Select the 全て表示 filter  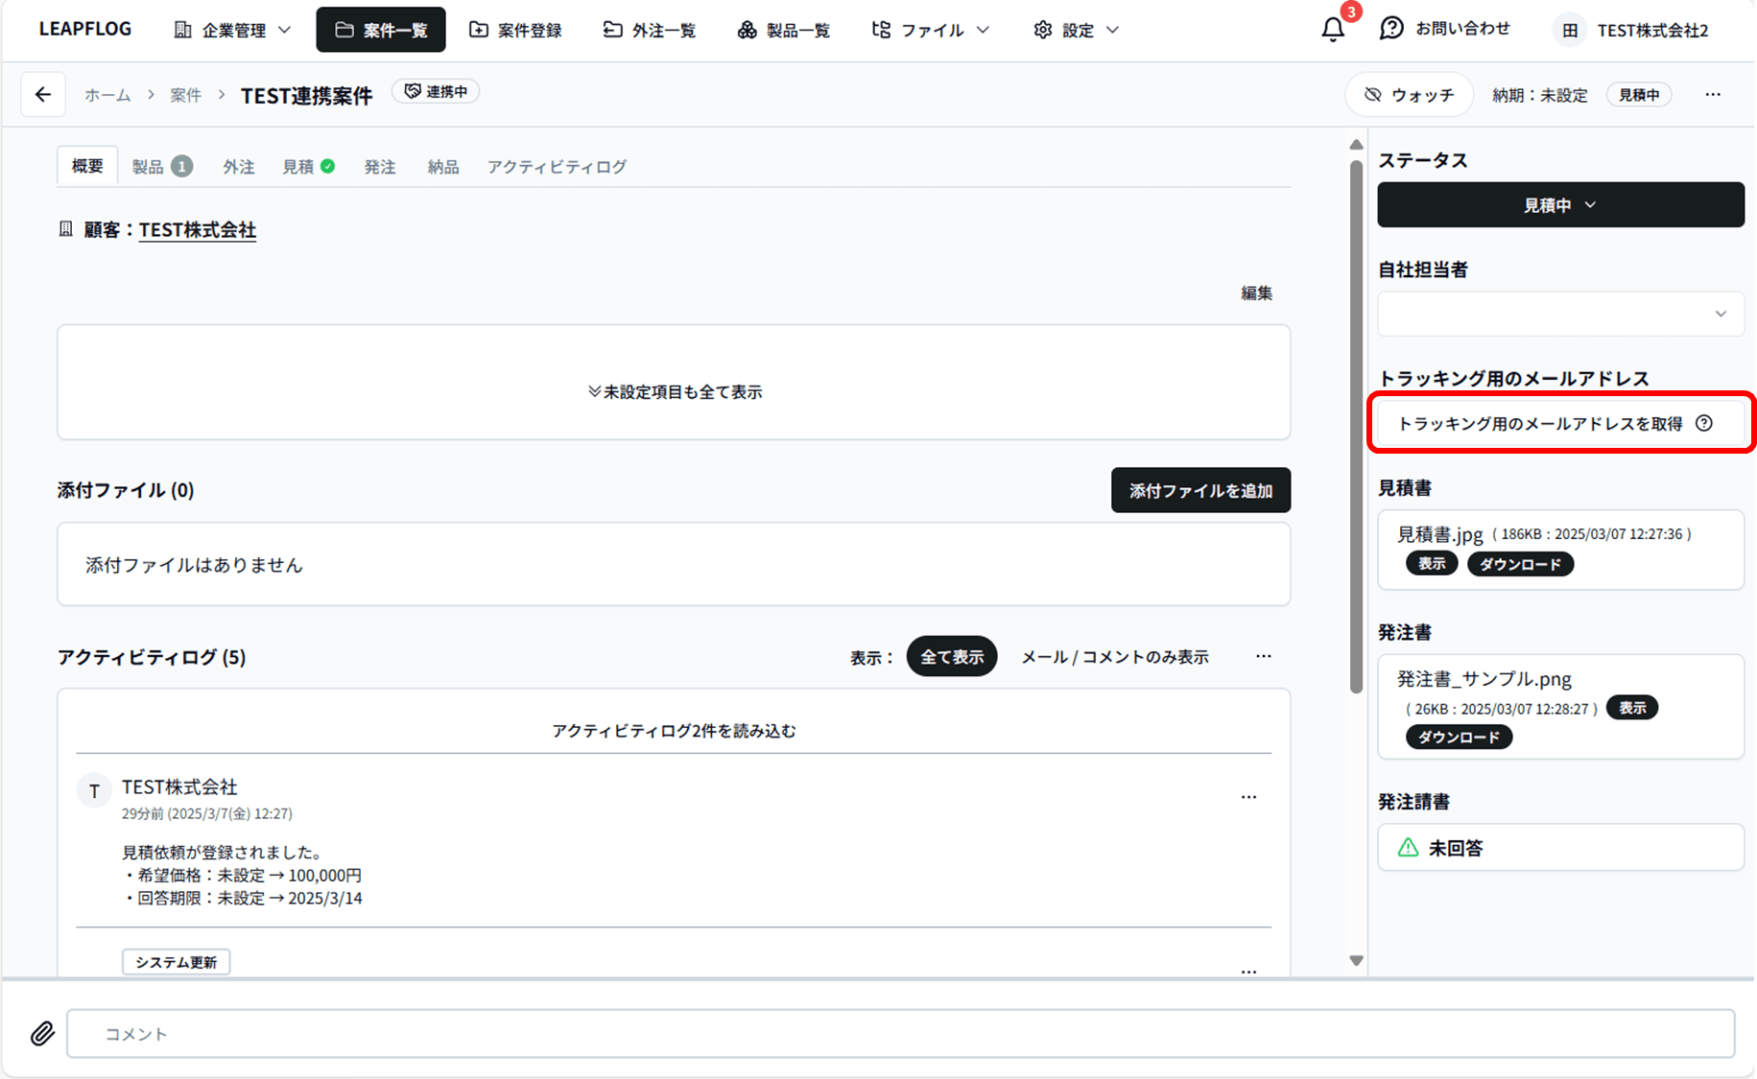point(951,657)
